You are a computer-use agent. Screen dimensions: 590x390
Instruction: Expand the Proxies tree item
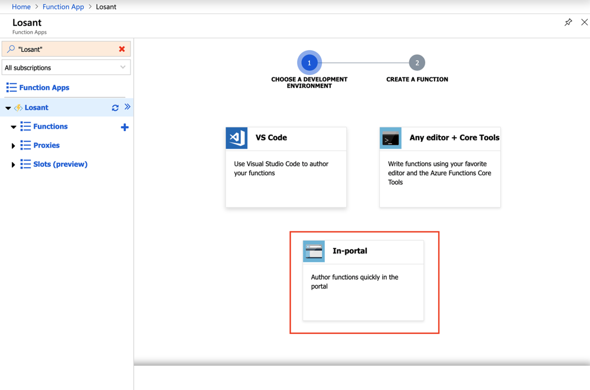click(x=13, y=145)
